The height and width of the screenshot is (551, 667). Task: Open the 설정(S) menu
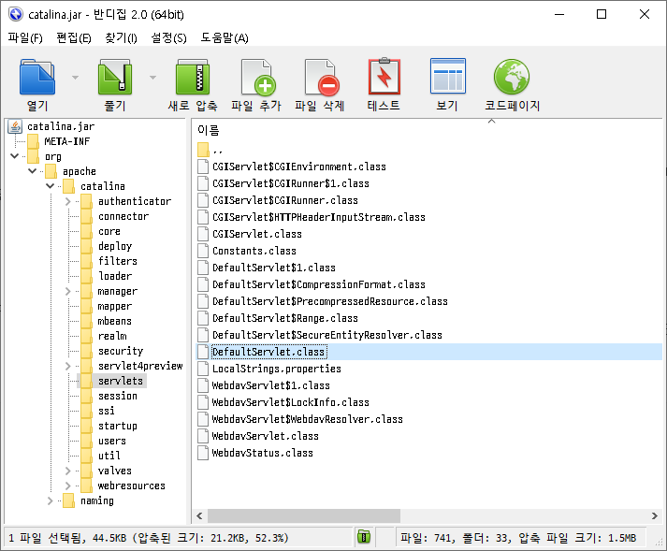click(x=169, y=38)
